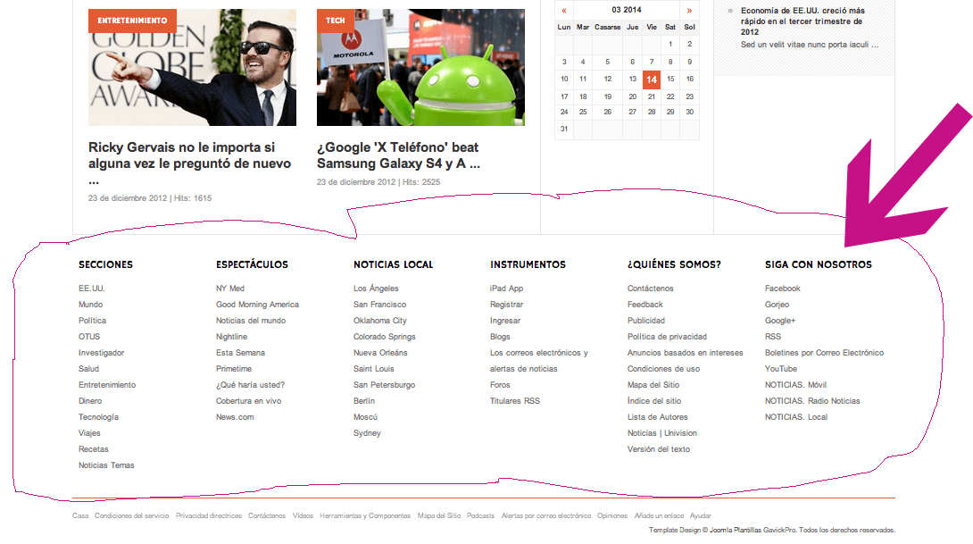Select highlighted day 14 in calendar

652,80
